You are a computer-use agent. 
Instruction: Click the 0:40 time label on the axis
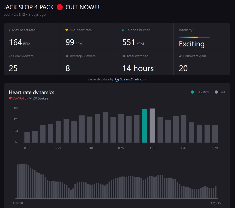(x=90, y=148)
